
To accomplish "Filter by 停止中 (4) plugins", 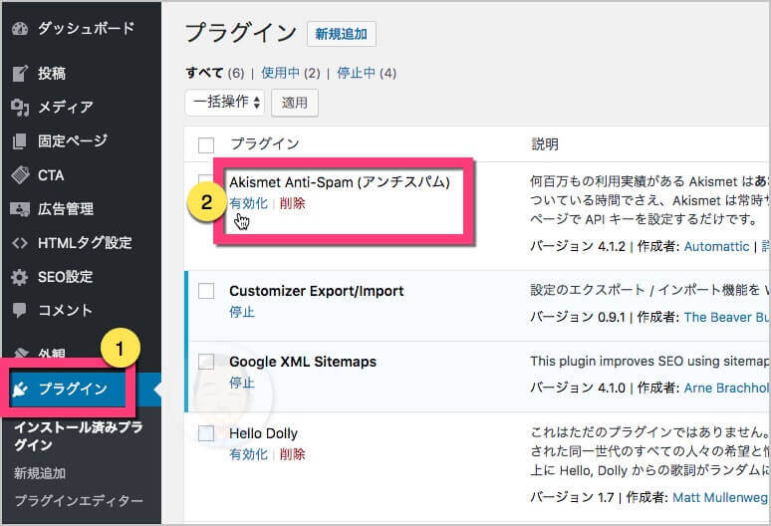I will click(367, 74).
